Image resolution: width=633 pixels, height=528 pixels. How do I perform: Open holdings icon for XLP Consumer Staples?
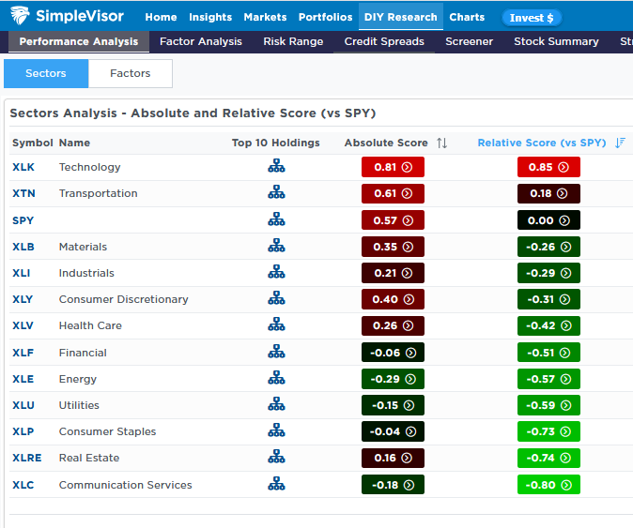coord(276,430)
